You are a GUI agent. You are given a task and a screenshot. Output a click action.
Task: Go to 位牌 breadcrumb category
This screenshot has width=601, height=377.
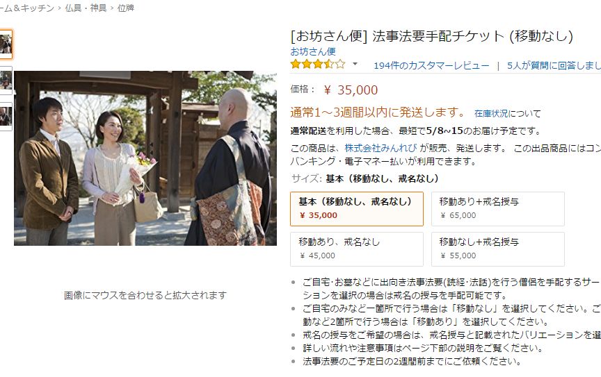click(x=125, y=8)
